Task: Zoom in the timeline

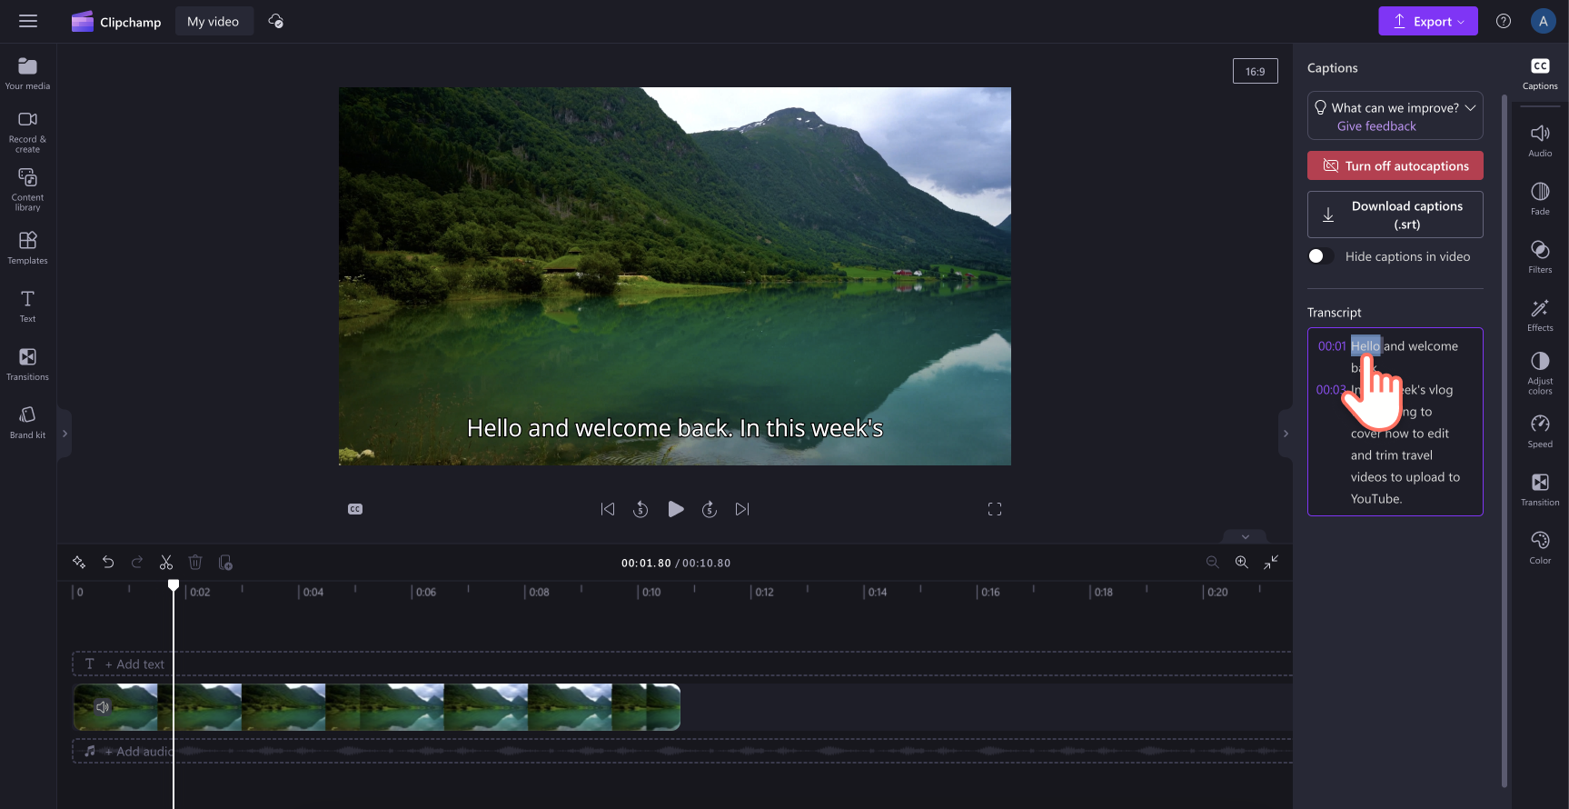Action: pyautogui.click(x=1242, y=563)
